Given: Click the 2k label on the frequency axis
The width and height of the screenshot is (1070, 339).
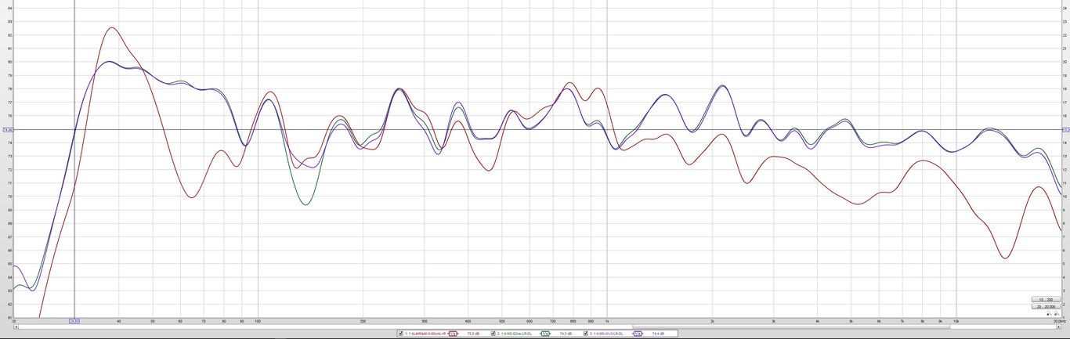Looking at the screenshot, I should point(712,321).
